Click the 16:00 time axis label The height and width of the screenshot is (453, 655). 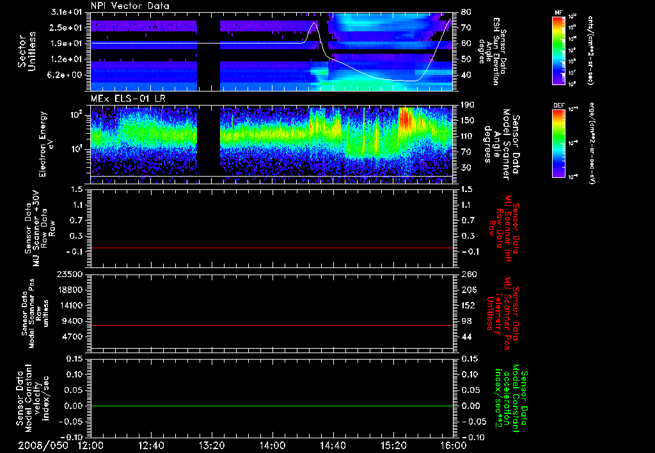click(454, 445)
